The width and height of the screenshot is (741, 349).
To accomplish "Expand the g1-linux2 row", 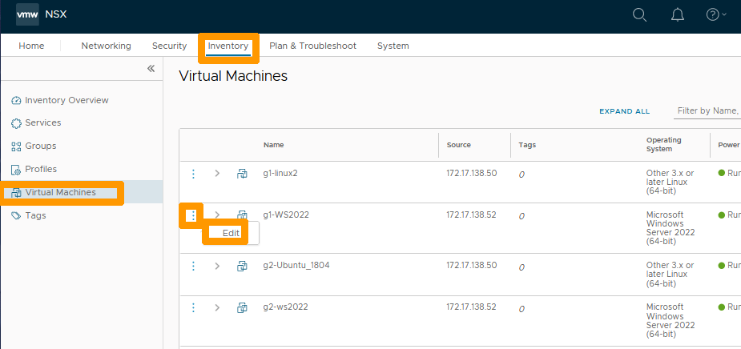I will pos(217,174).
